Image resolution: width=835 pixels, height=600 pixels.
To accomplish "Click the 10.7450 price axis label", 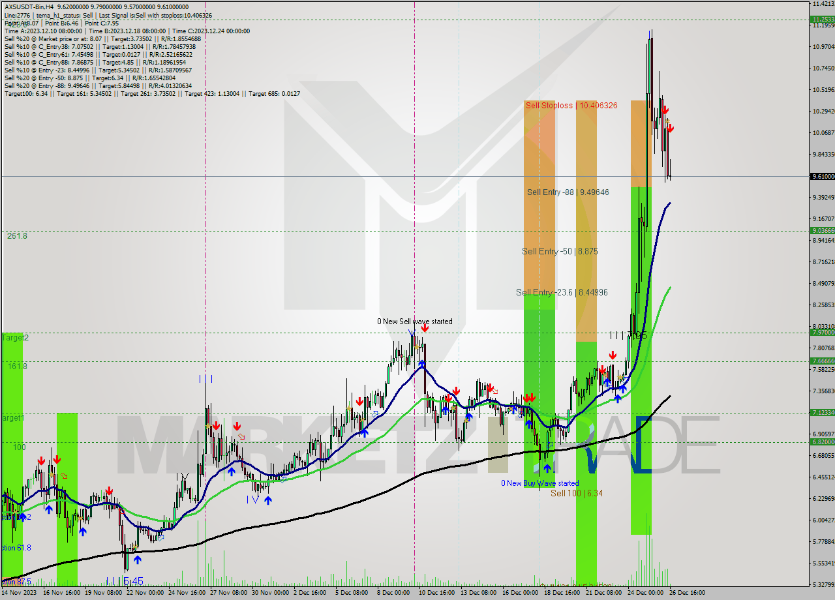I will [x=822, y=68].
